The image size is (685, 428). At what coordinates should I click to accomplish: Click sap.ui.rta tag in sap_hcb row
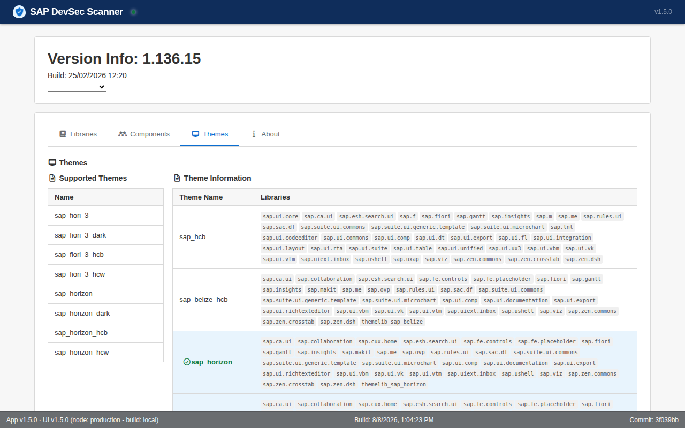[326, 249]
